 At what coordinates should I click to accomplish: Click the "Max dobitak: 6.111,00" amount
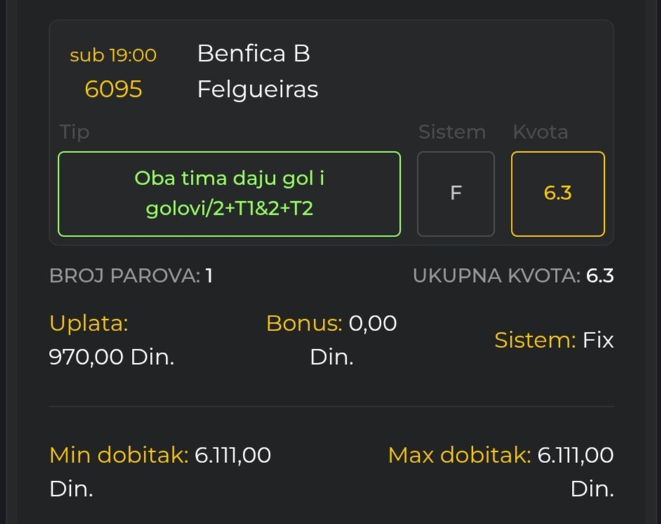click(500, 455)
